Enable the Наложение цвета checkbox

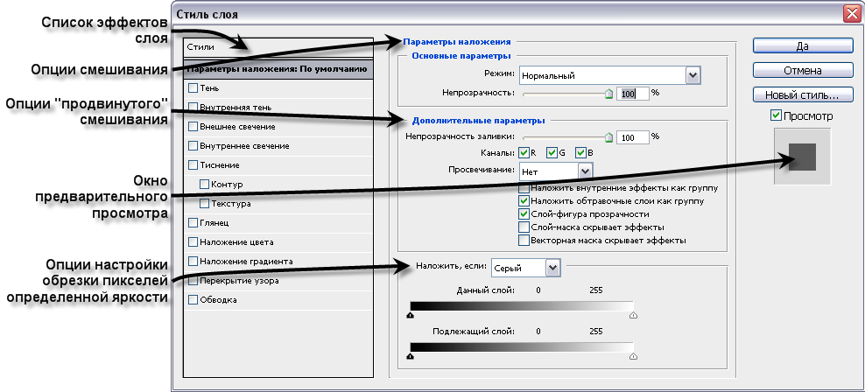[193, 242]
